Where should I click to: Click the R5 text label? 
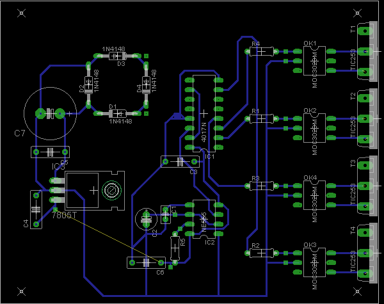click(182, 243)
